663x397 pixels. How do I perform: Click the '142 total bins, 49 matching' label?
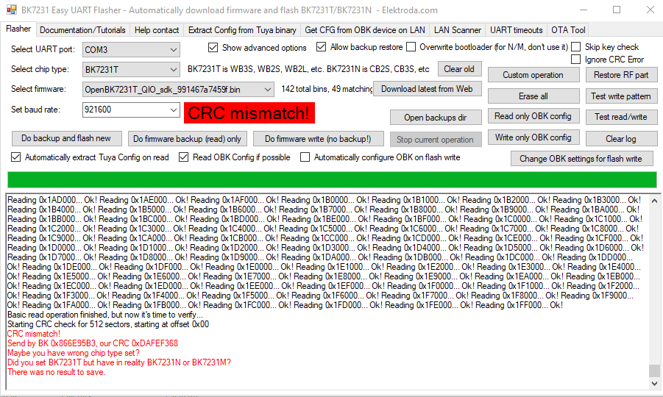tap(327, 89)
